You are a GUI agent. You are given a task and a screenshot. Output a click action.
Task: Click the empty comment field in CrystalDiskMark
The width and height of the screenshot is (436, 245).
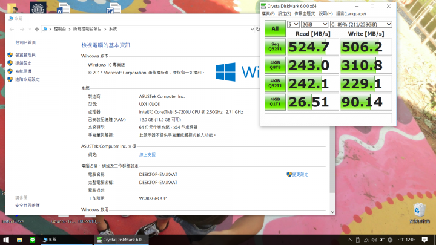pos(328,119)
